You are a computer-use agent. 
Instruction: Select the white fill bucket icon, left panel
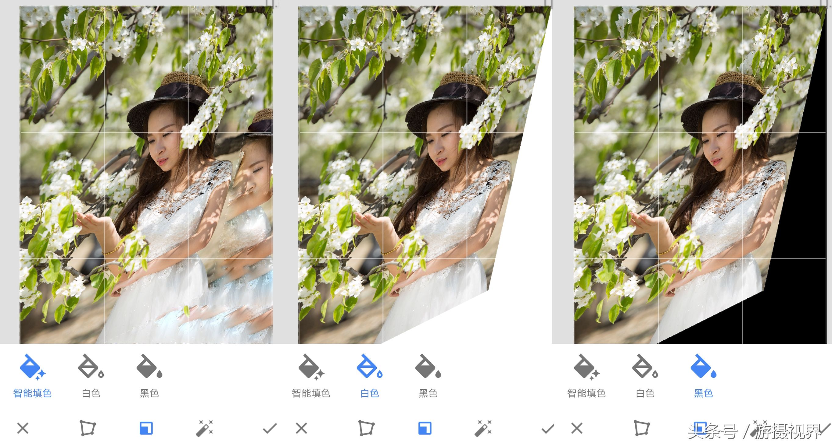[x=91, y=368]
